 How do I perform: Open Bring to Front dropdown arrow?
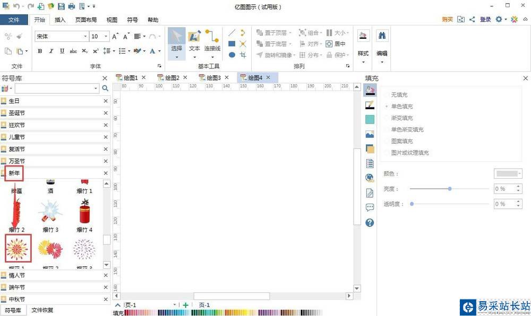[290, 33]
